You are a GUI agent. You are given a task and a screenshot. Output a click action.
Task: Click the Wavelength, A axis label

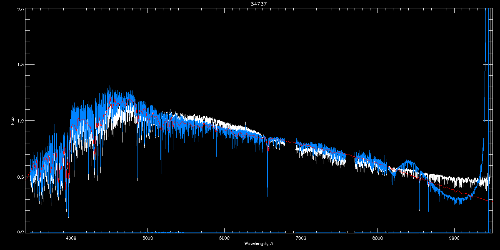pos(258,244)
